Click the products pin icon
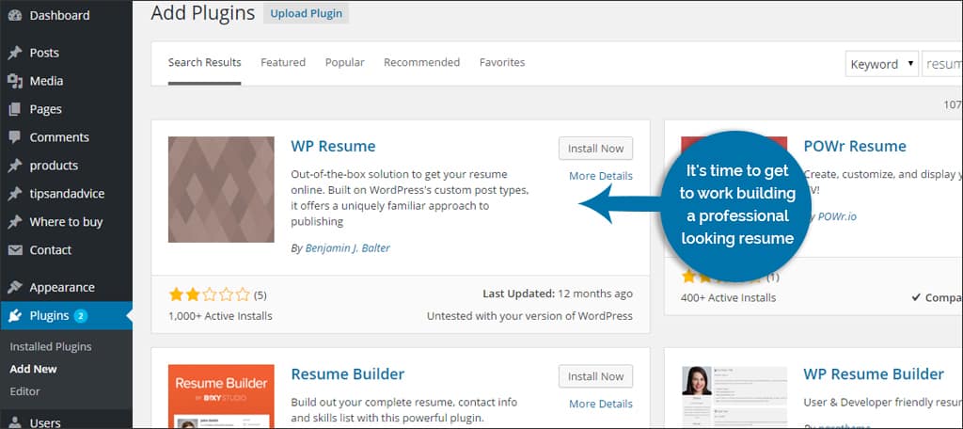This screenshot has width=963, height=429. pyautogui.click(x=15, y=166)
